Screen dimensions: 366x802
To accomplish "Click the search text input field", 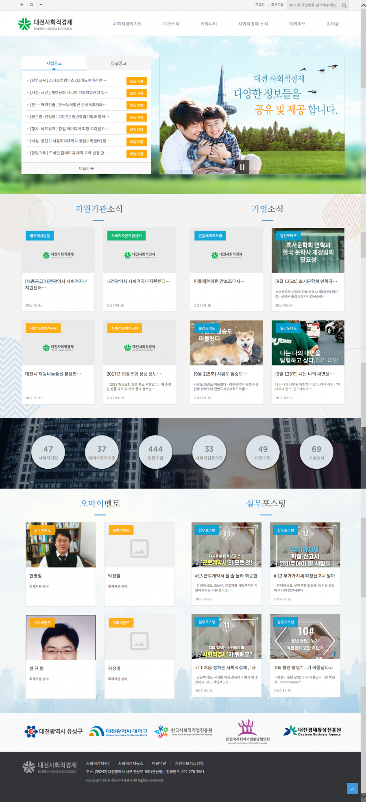I will click(313, 5).
